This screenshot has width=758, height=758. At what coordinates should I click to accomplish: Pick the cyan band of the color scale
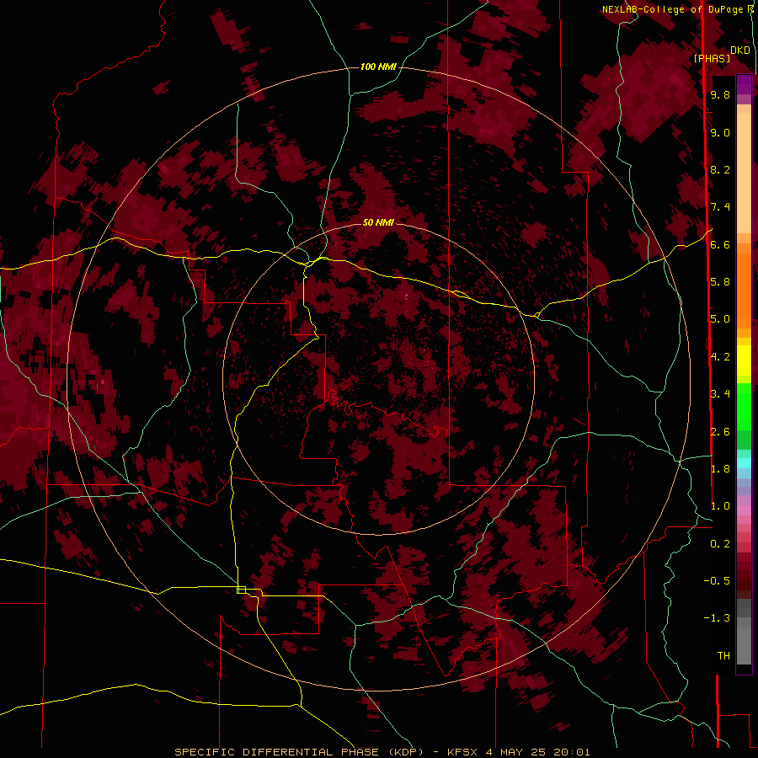[x=744, y=463]
